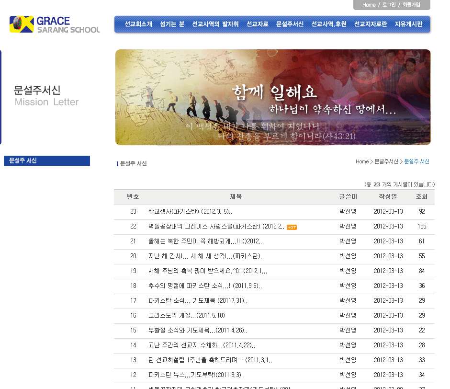Click view count 22 in row 15
Viewport: 450px width, 389px height.
coord(422,331)
